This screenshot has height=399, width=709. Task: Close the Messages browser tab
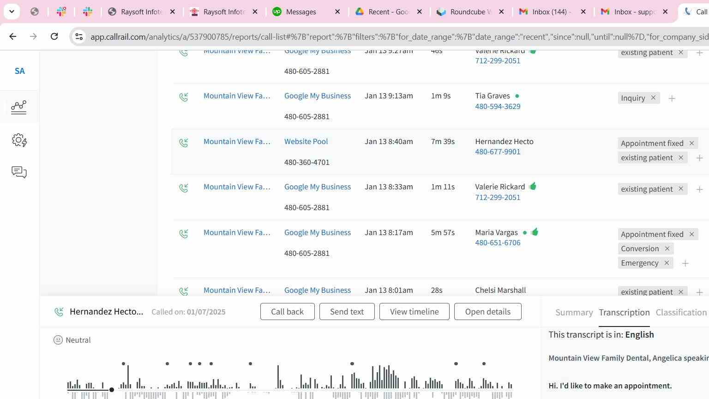(337, 12)
